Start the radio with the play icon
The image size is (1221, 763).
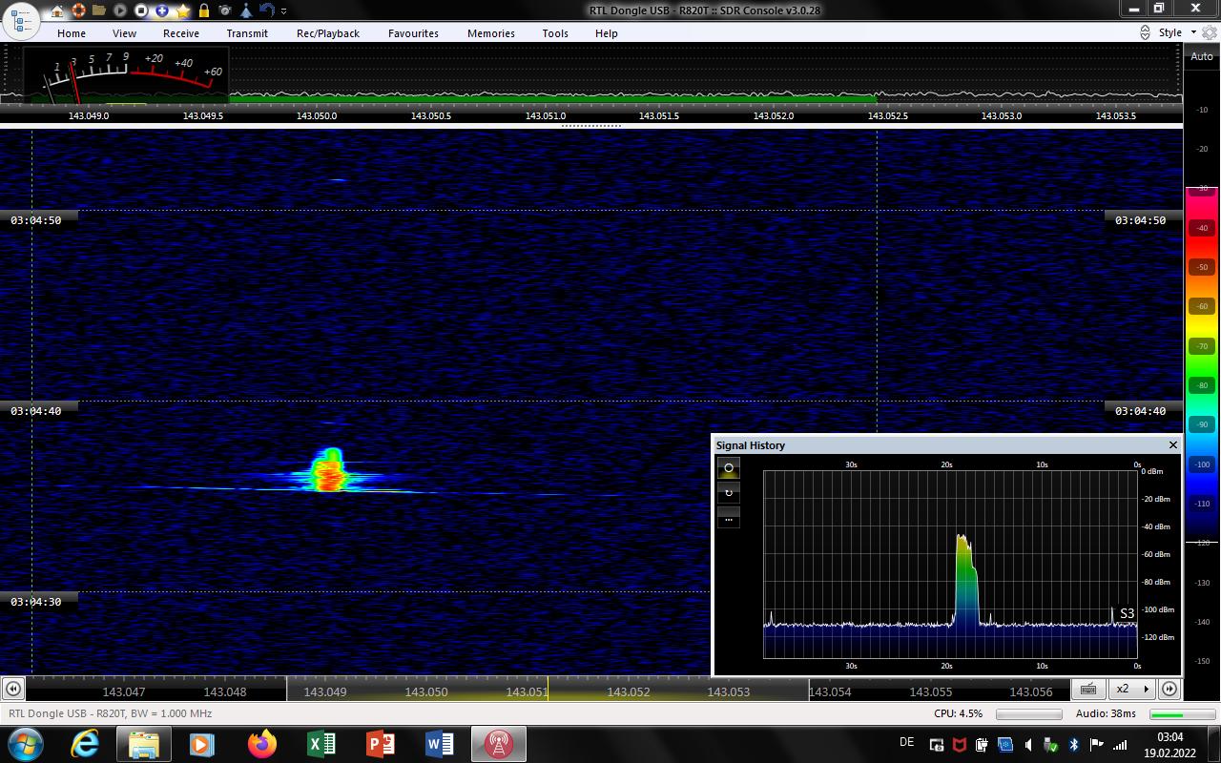(x=120, y=10)
